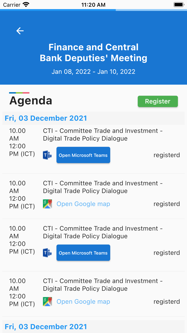This screenshot has width=187, height=333.
Task: Click the blue loading progress bar at top
Action: (x=58, y=10)
